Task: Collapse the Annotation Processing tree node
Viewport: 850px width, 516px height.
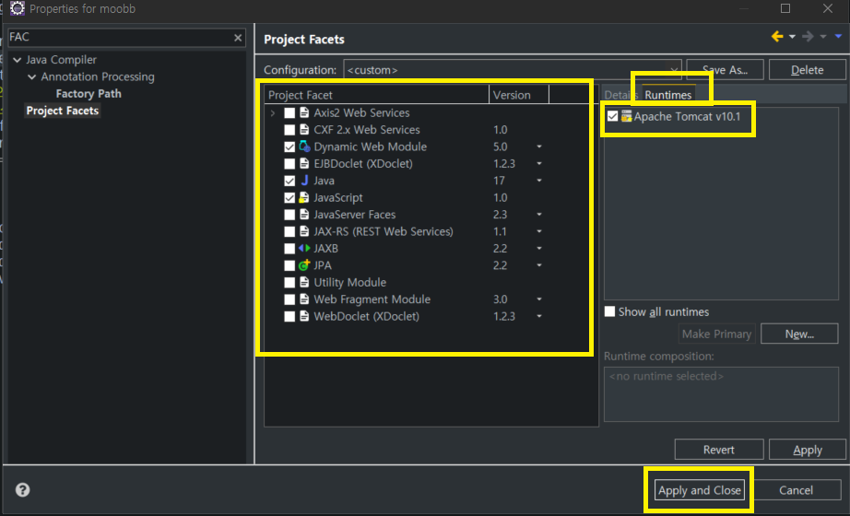Action: [32, 77]
